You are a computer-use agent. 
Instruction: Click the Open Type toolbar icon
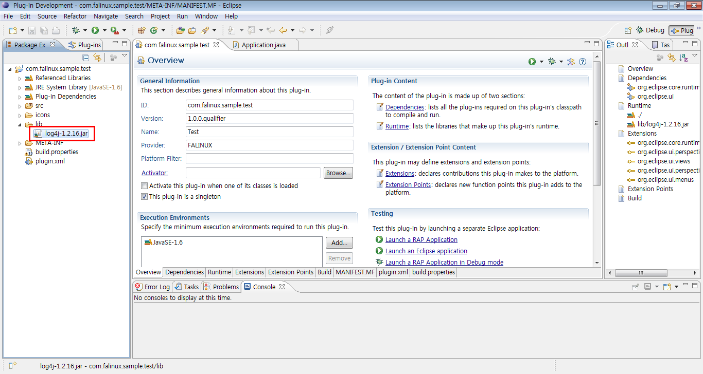point(181,30)
